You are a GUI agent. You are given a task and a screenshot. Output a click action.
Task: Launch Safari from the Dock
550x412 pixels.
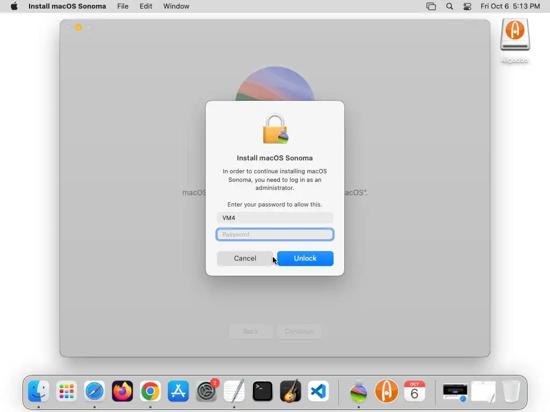pos(95,391)
